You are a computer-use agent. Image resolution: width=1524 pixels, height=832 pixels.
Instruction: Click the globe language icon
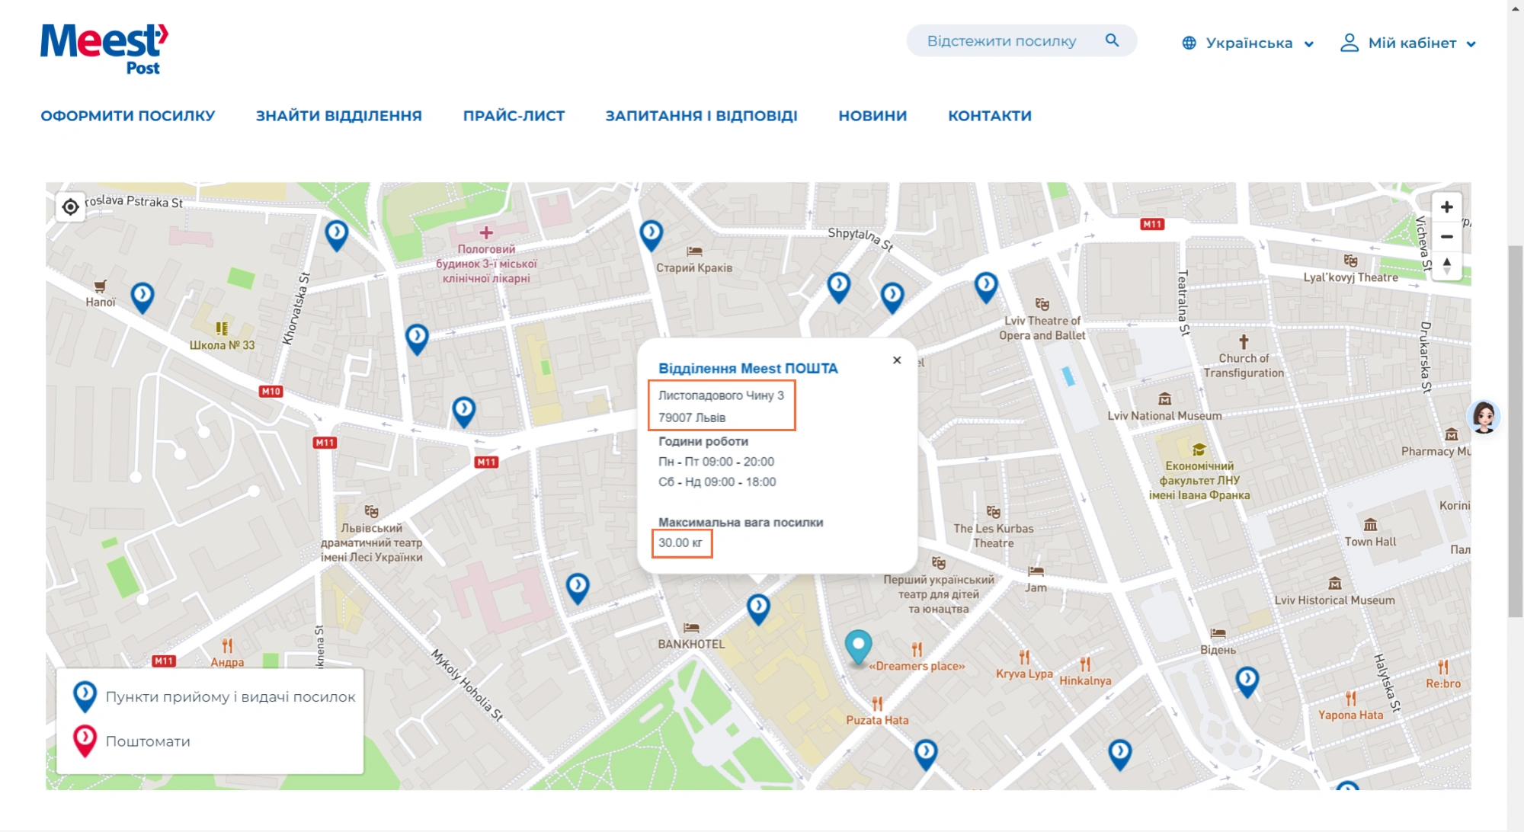(1189, 43)
